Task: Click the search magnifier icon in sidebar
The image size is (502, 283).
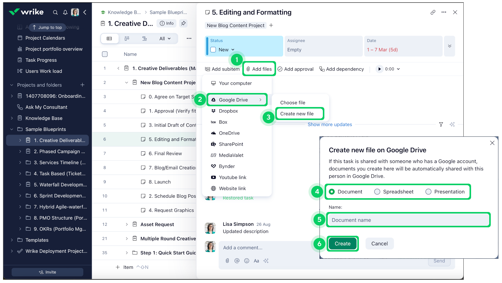Action: (55, 12)
